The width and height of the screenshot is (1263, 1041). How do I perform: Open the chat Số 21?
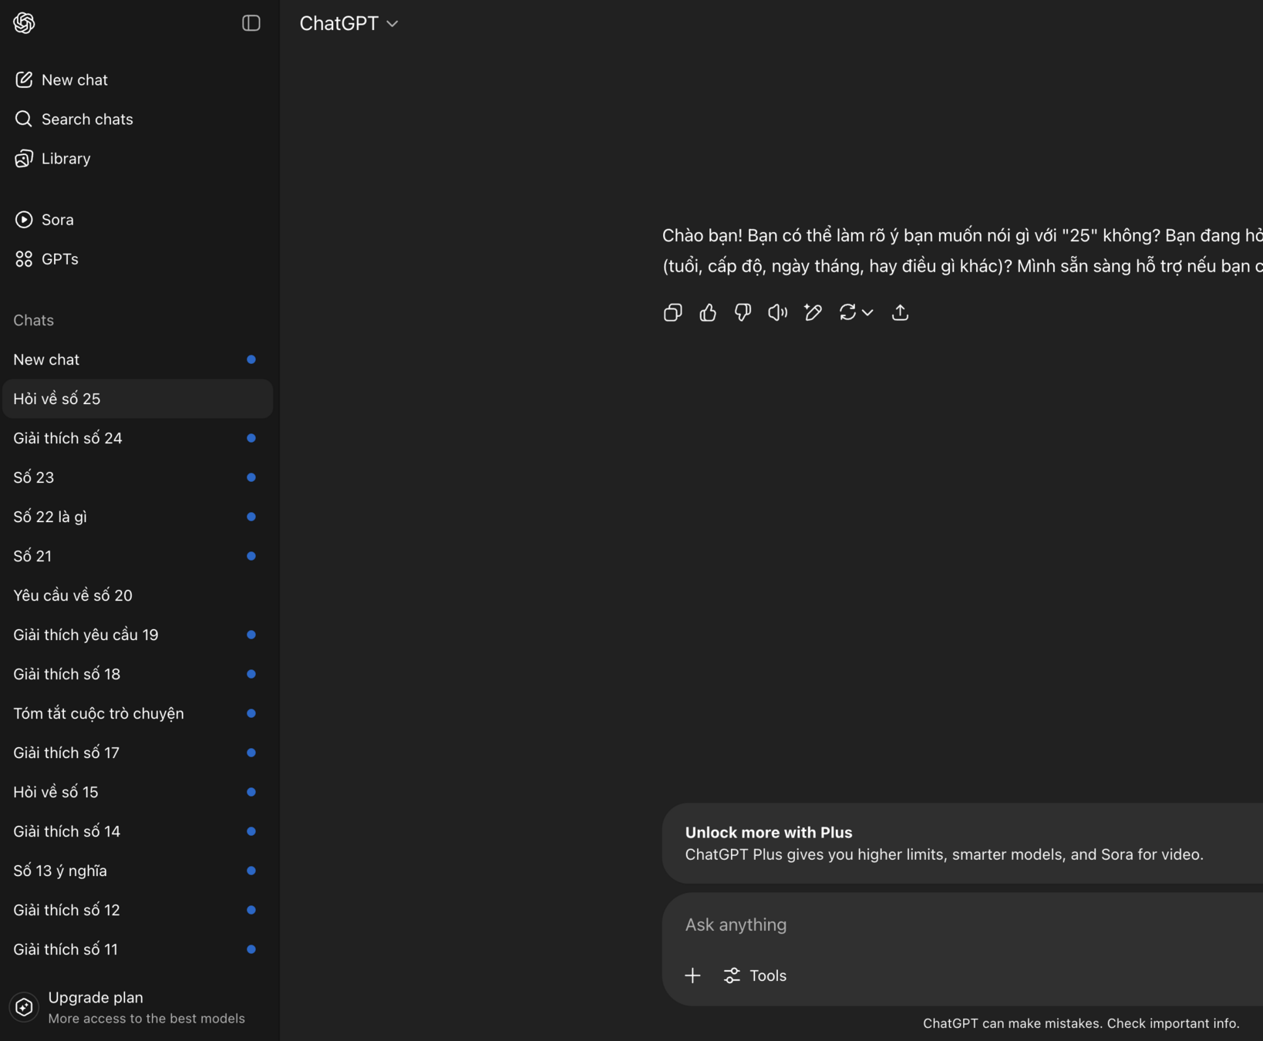[x=138, y=556]
